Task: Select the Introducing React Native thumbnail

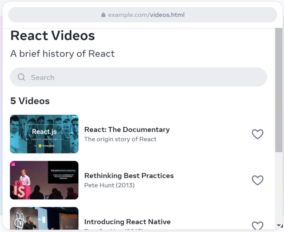Action: [x=44, y=219]
